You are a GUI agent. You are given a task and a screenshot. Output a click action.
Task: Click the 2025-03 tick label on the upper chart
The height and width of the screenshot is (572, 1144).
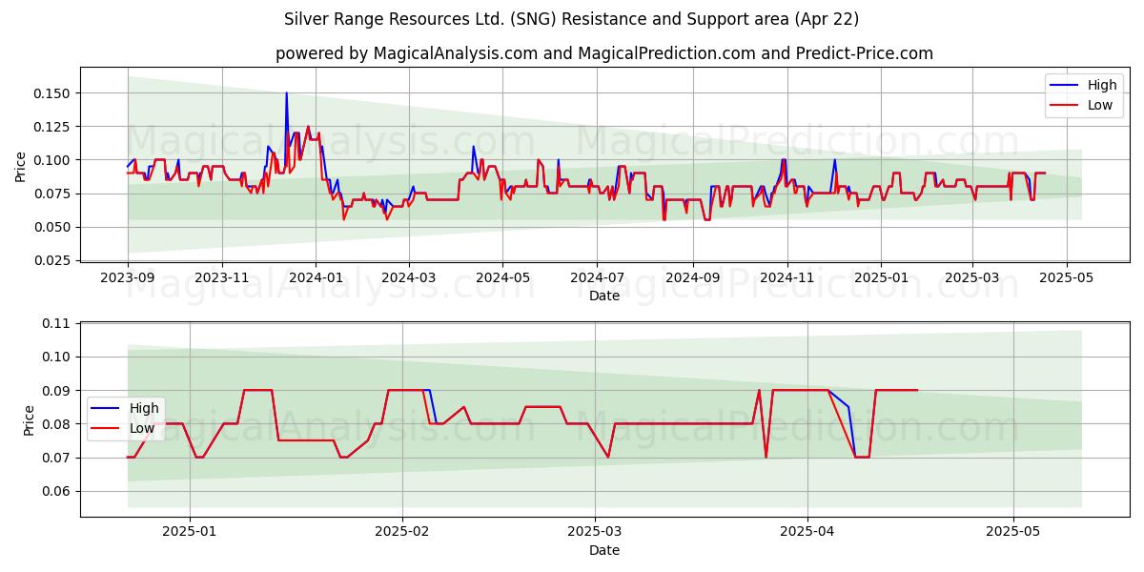(971, 277)
